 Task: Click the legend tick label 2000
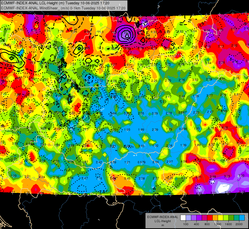coord(239,224)
